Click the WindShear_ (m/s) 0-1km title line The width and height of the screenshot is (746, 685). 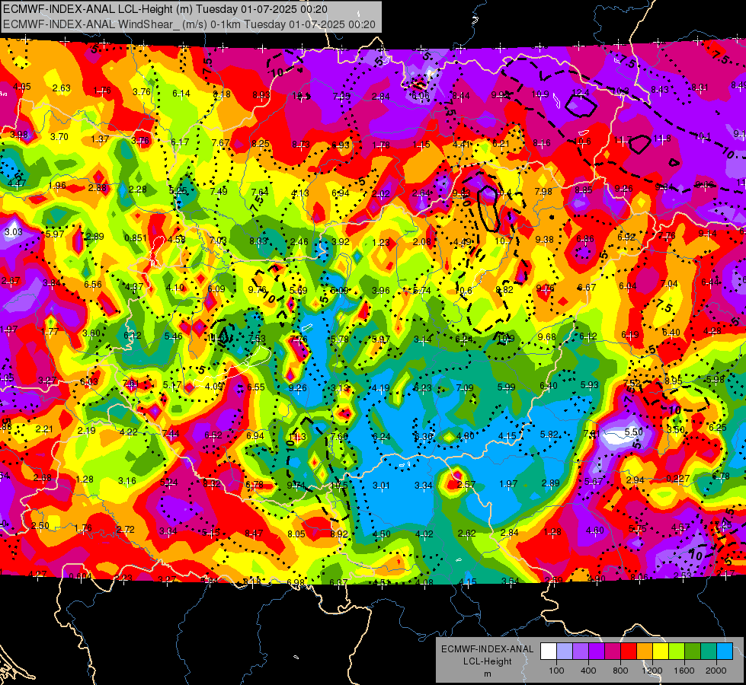pos(189,24)
